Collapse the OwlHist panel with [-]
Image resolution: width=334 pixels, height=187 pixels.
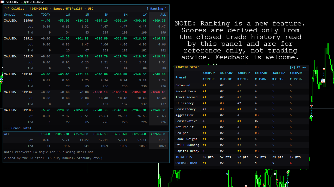tap(7, 9)
